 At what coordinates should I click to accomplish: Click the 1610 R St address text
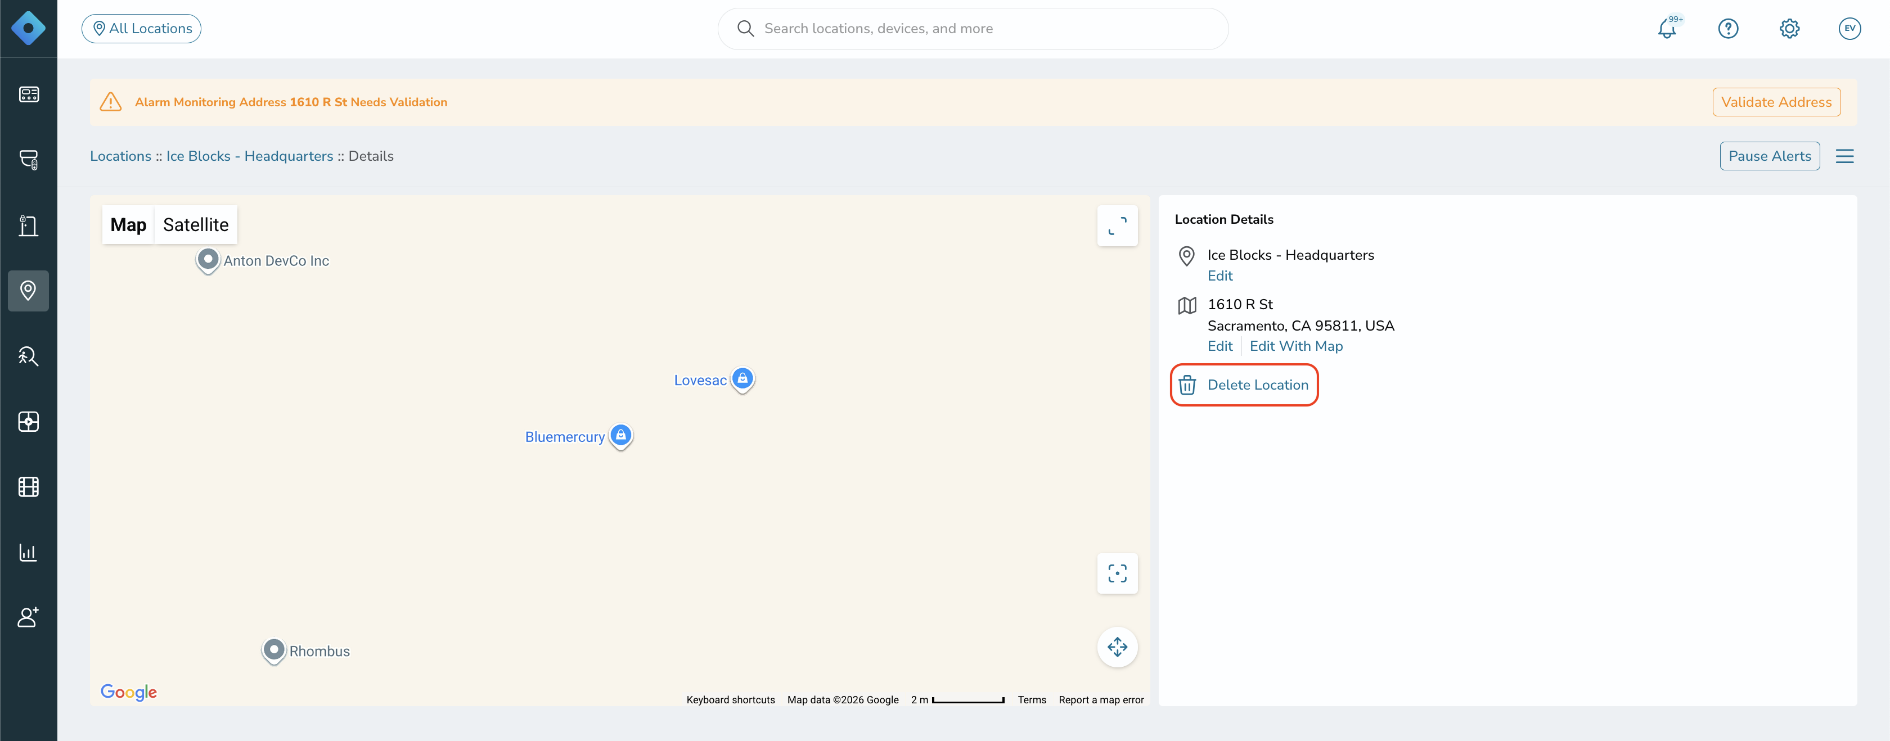(x=1240, y=305)
